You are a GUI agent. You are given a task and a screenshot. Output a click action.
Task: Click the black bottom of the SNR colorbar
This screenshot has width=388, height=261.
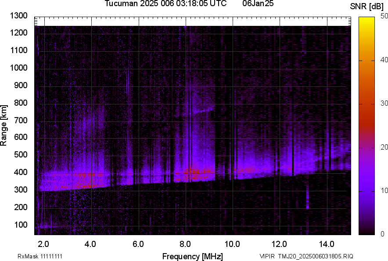tap(366, 232)
